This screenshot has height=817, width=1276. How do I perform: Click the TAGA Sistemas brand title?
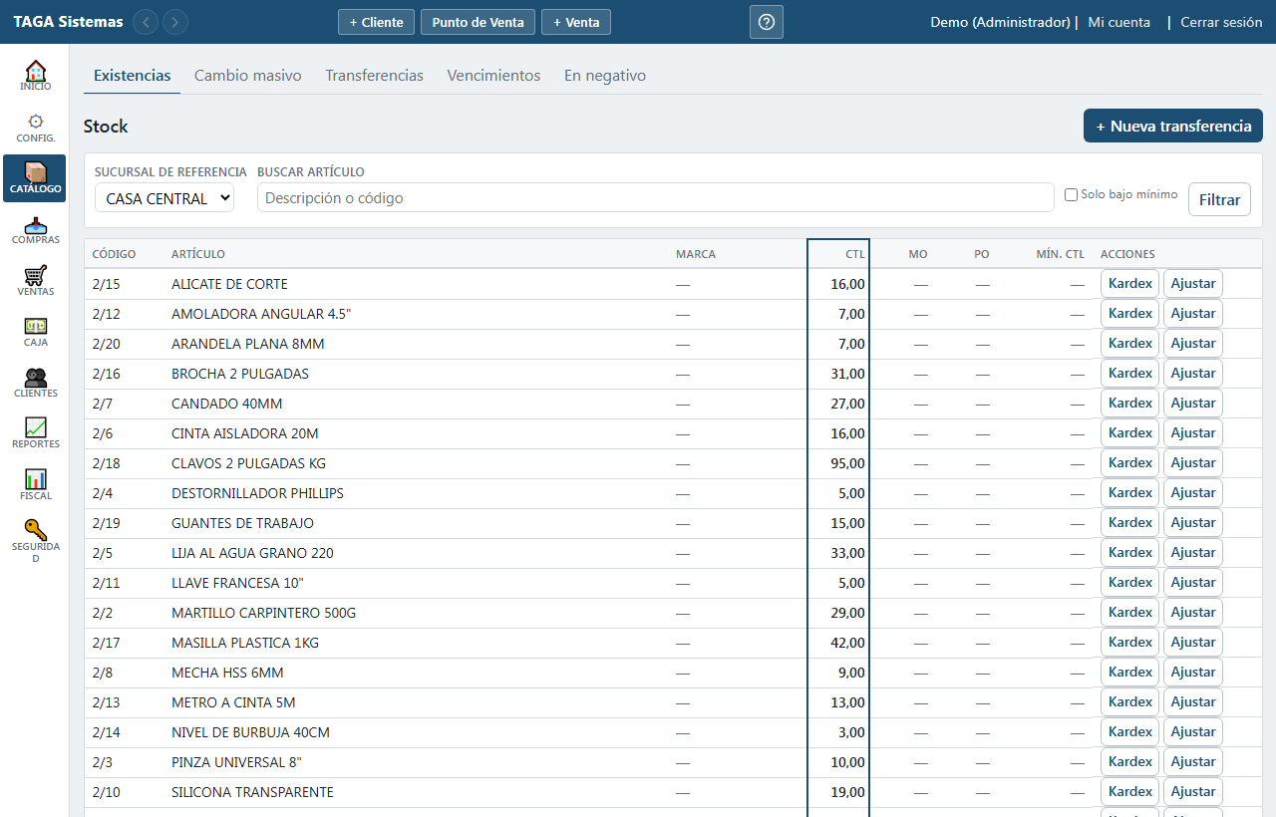pyautogui.click(x=69, y=22)
